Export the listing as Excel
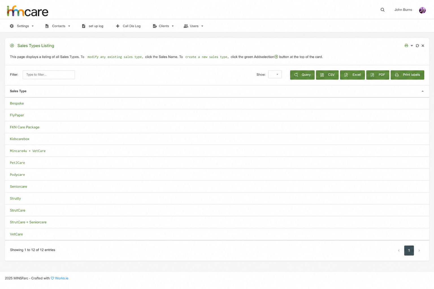 pos(352,75)
